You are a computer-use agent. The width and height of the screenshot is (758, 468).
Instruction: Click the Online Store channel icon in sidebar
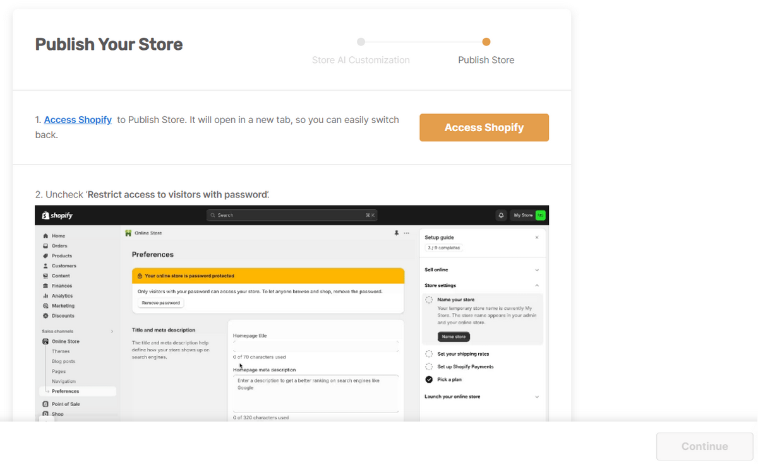click(45, 341)
